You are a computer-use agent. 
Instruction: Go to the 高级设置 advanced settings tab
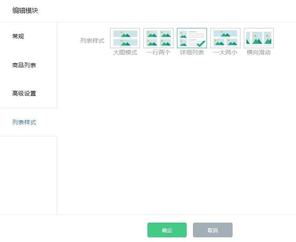tap(24, 94)
